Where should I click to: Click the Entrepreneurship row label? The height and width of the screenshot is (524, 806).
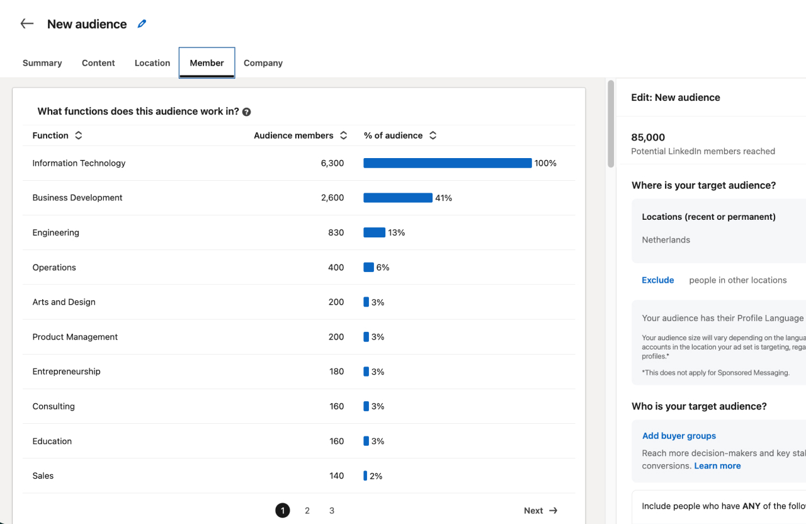[x=66, y=372]
